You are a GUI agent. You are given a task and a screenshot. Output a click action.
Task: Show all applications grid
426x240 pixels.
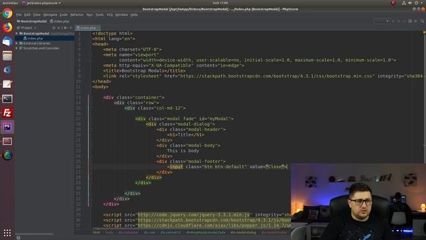[7, 233]
